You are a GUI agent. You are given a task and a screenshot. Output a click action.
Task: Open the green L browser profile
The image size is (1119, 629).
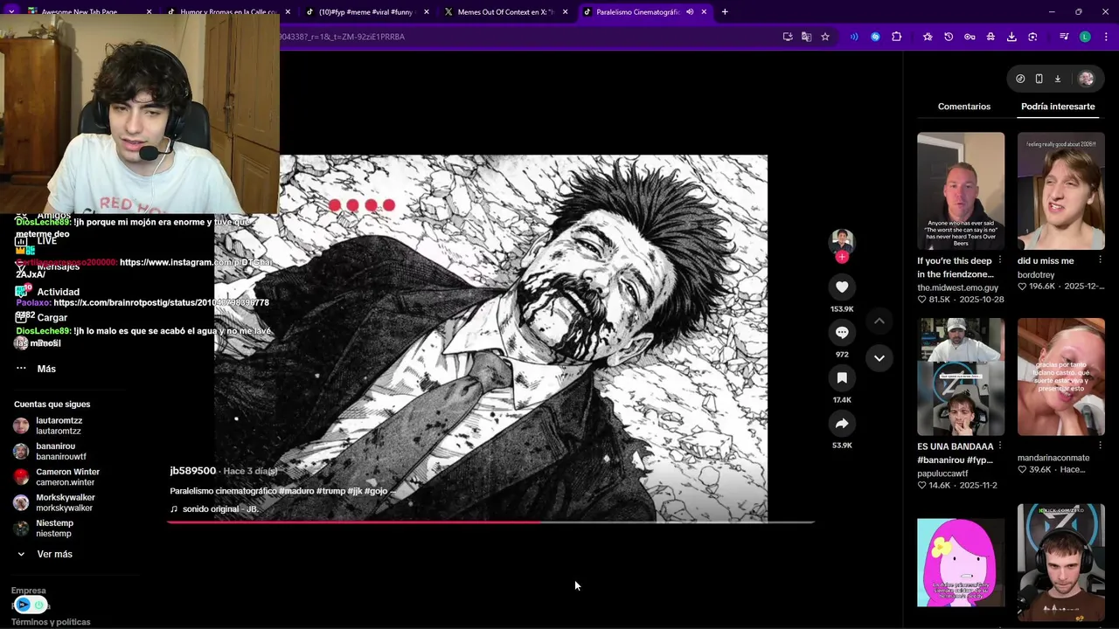[1085, 37]
